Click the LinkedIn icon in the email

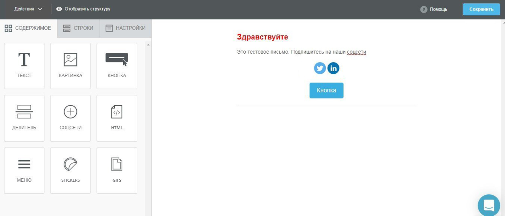point(333,68)
